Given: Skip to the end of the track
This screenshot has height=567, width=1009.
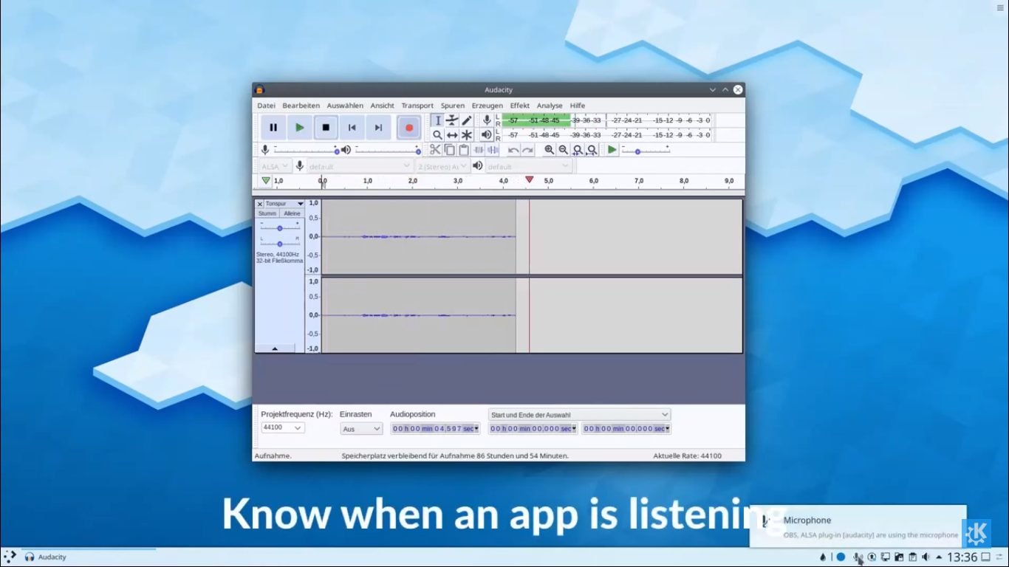Looking at the screenshot, I should coord(378,128).
